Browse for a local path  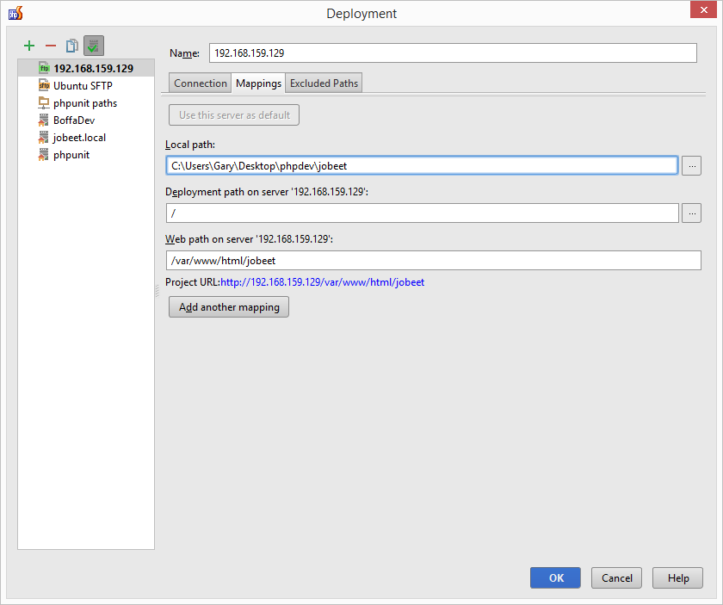[x=691, y=165]
